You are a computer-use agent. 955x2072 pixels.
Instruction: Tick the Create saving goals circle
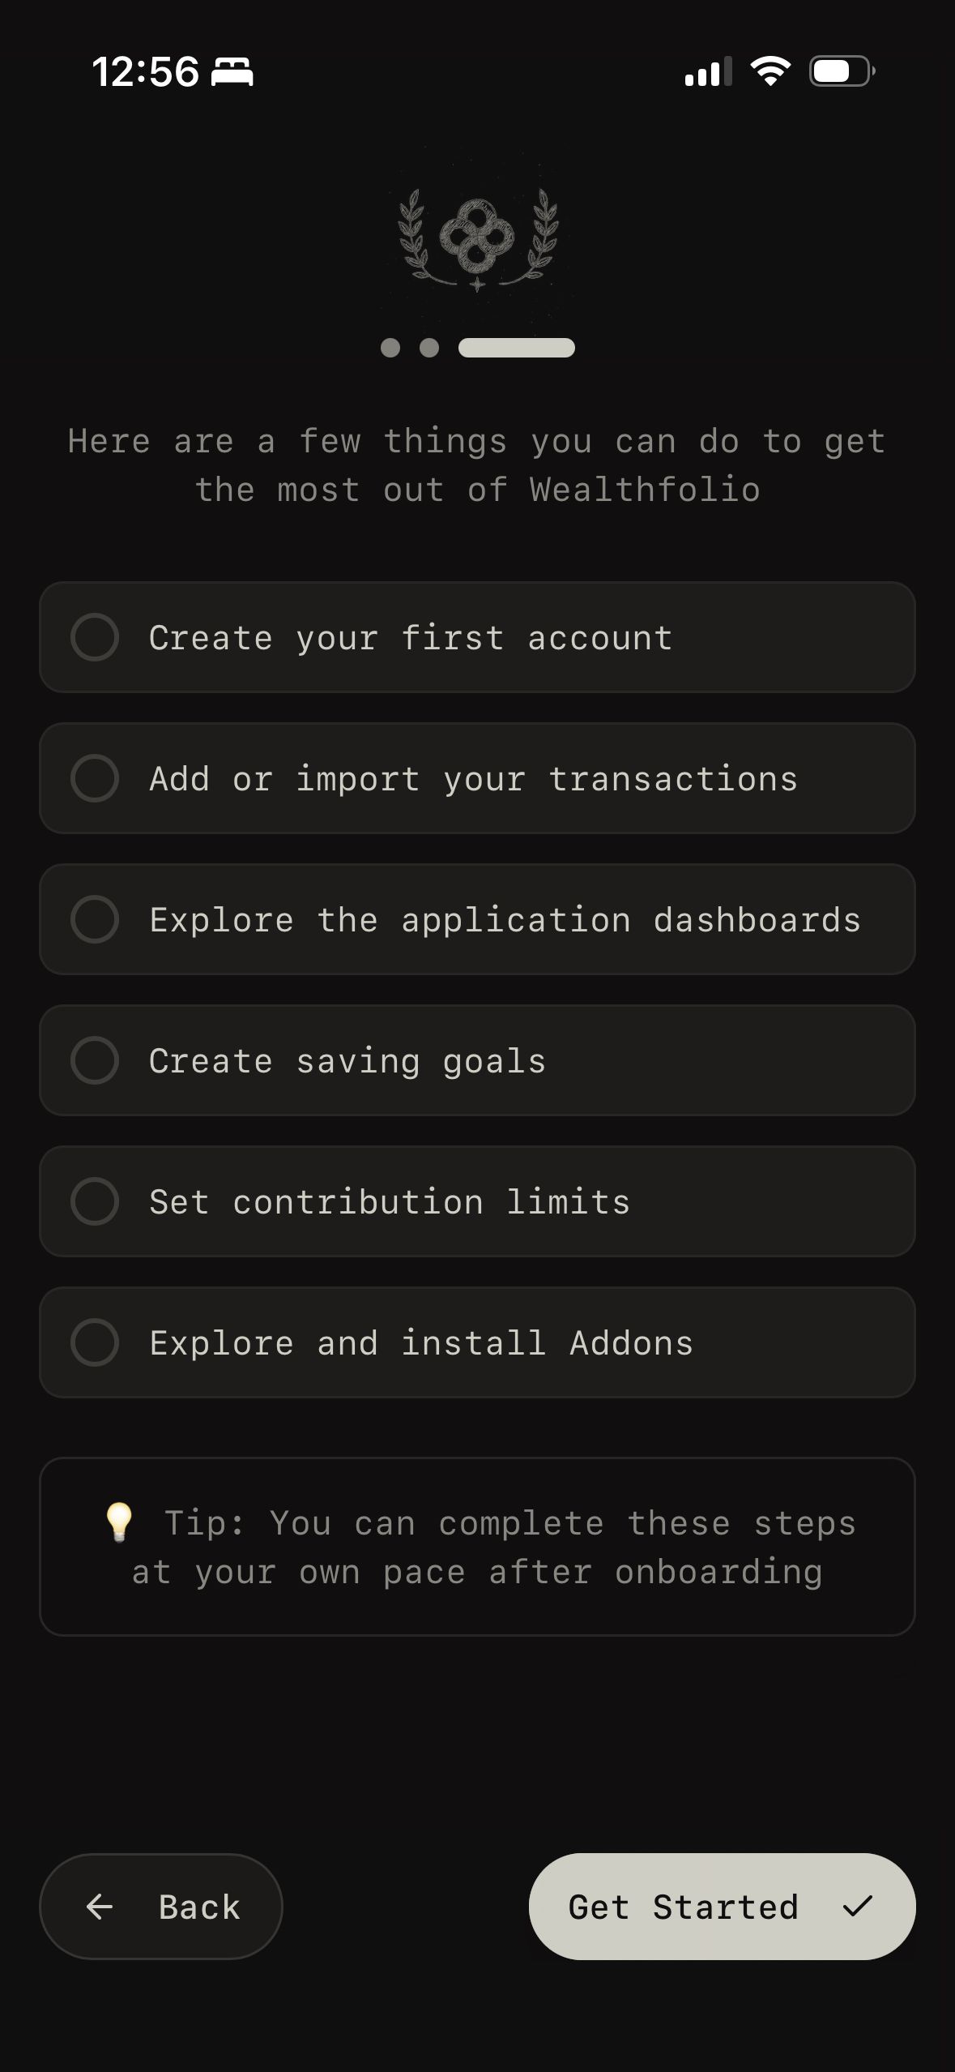(x=95, y=1060)
